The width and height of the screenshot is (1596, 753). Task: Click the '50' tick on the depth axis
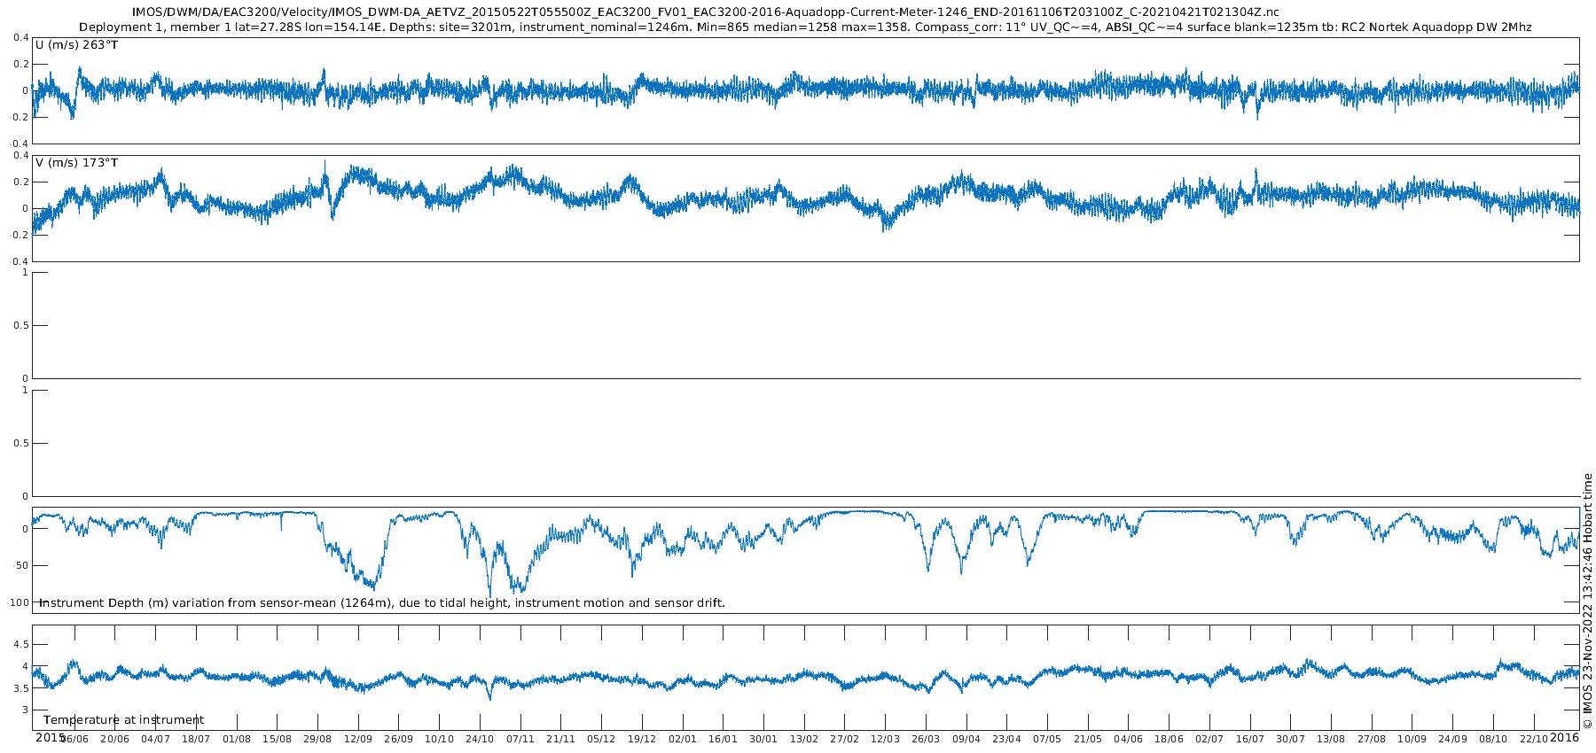[x=21, y=566]
